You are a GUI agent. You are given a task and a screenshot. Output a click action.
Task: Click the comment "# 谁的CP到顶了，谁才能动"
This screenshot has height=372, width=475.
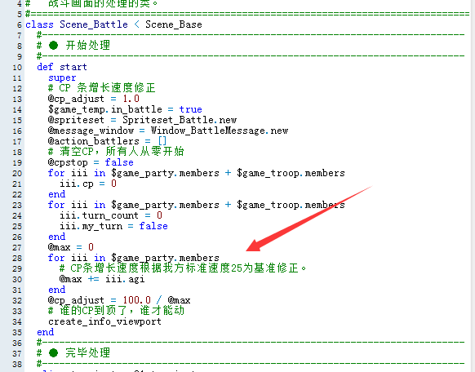tap(116, 311)
